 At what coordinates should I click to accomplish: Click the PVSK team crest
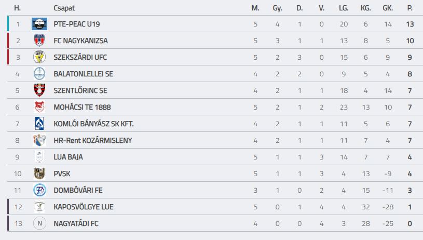point(39,174)
